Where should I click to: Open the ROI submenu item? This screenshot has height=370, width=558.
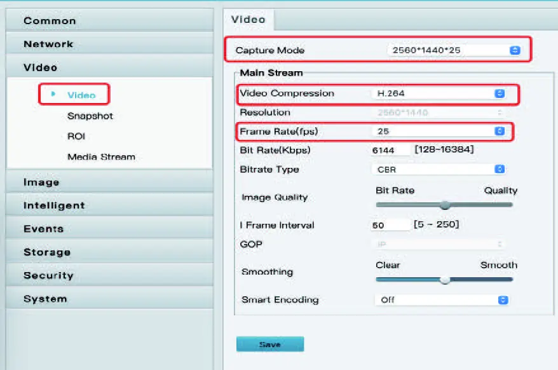click(76, 136)
